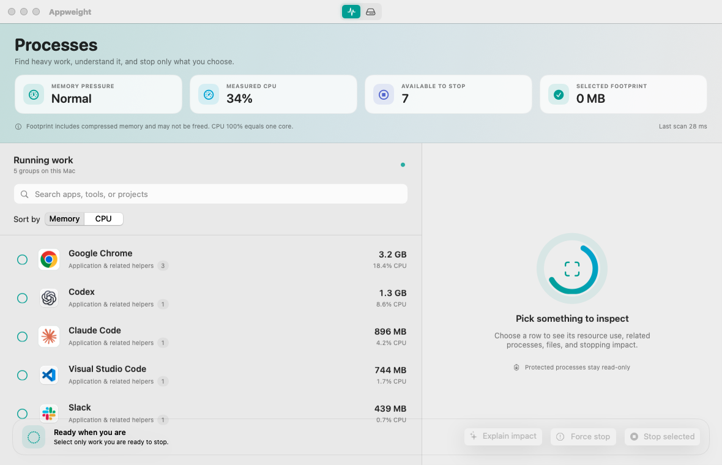Click the 'Codex' row name
The image size is (722, 465).
click(81, 292)
